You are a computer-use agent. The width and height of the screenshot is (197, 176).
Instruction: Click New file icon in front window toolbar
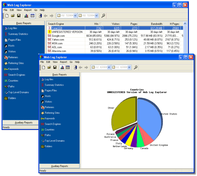click(x=43, y=67)
